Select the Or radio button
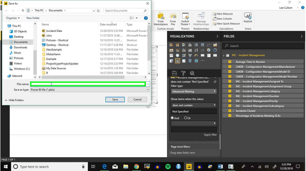This screenshot has height=171, width=306. pos(186,118)
